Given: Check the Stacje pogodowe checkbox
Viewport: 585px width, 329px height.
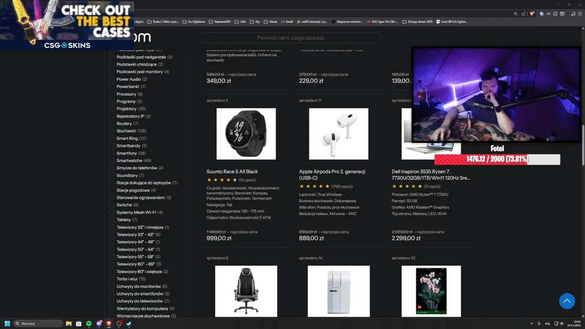Looking at the screenshot, I should pos(112,190).
